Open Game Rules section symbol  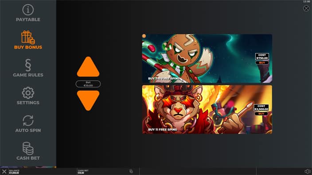tap(28, 65)
